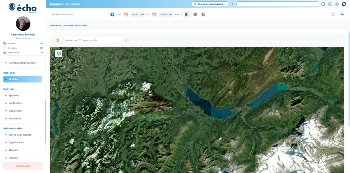Click the blue back arrow icon
The image size is (350, 173).
coord(342,14)
